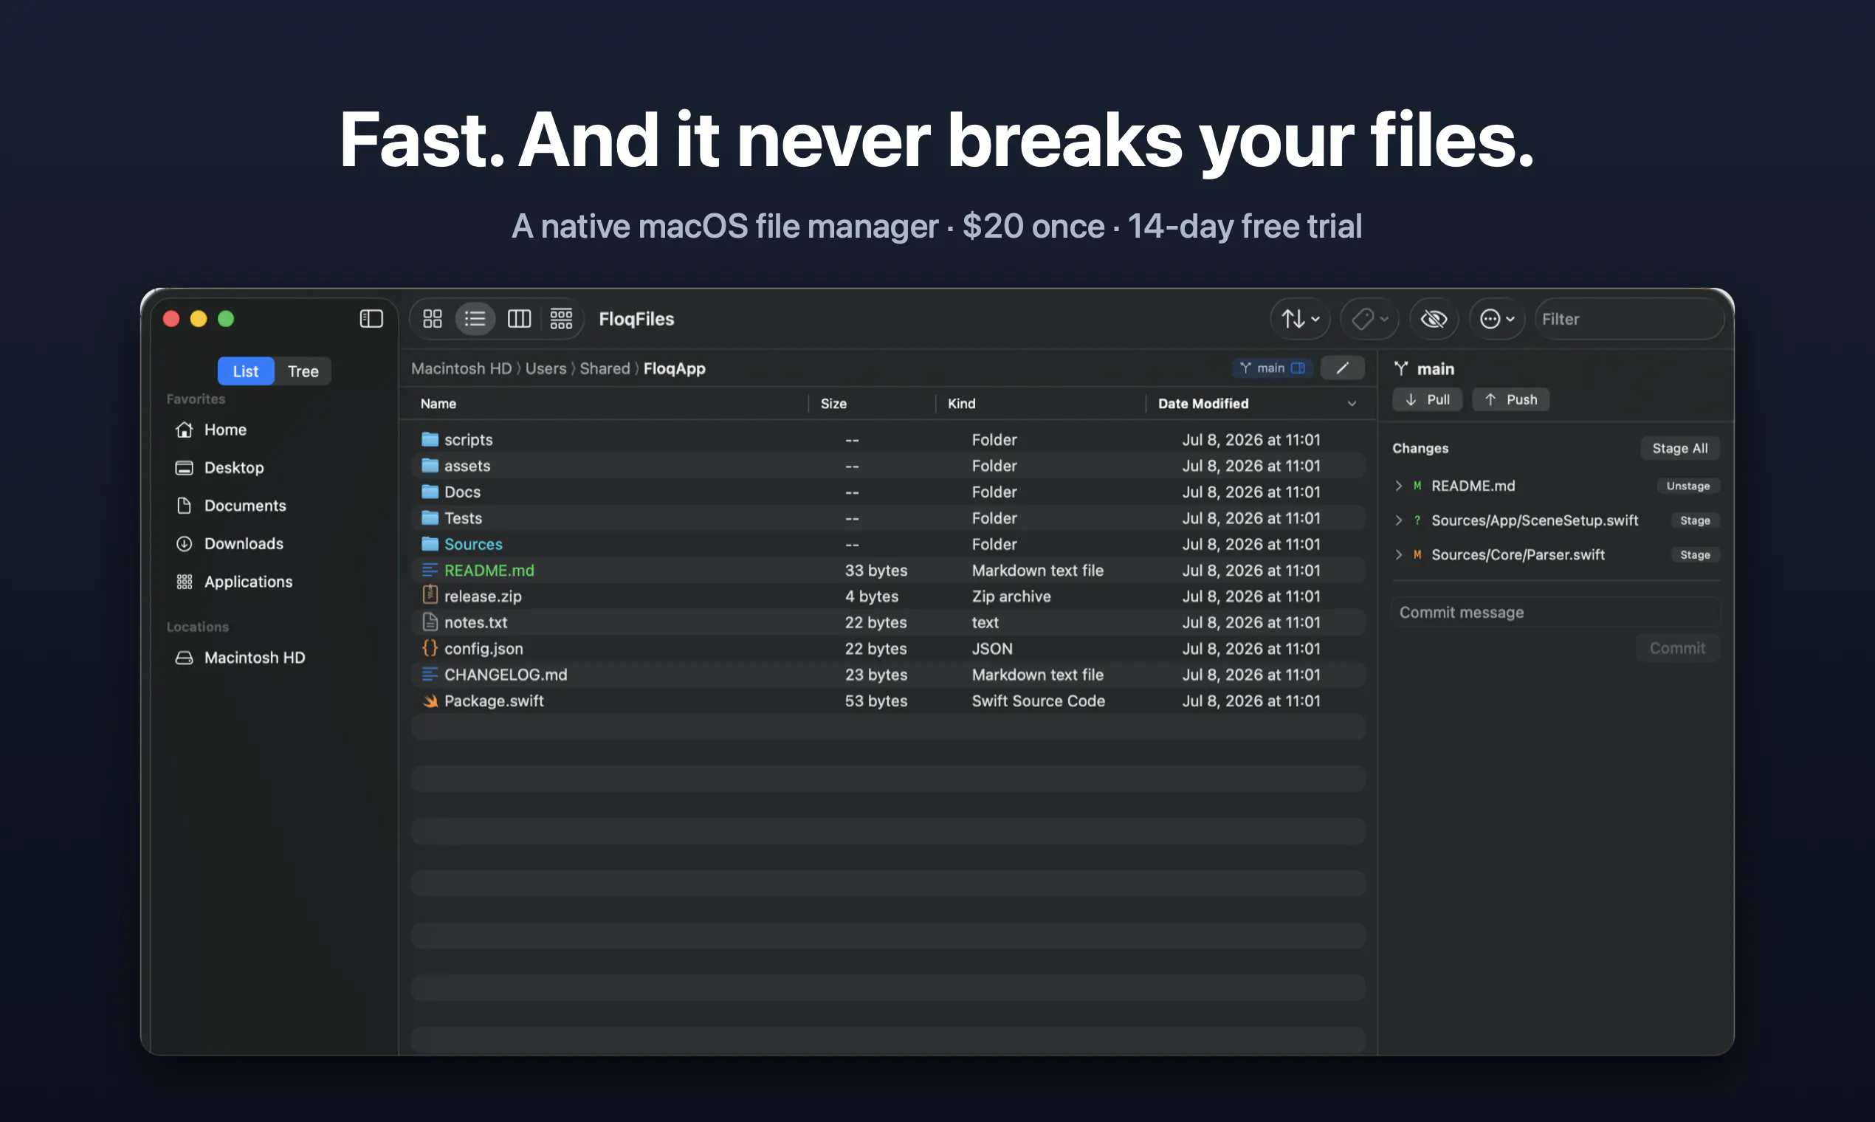
Task: Go to Users in breadcrumb path
Action: (546, 368)
